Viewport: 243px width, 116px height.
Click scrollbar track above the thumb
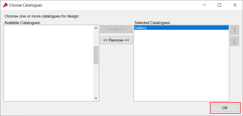coord(96,38)
